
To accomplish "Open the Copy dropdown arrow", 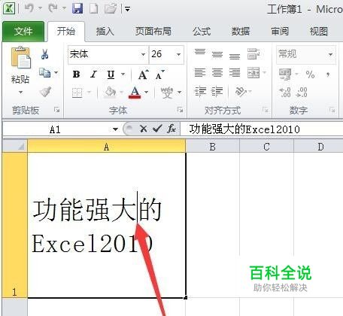I will pyautogui.click(x=56, y=73).
